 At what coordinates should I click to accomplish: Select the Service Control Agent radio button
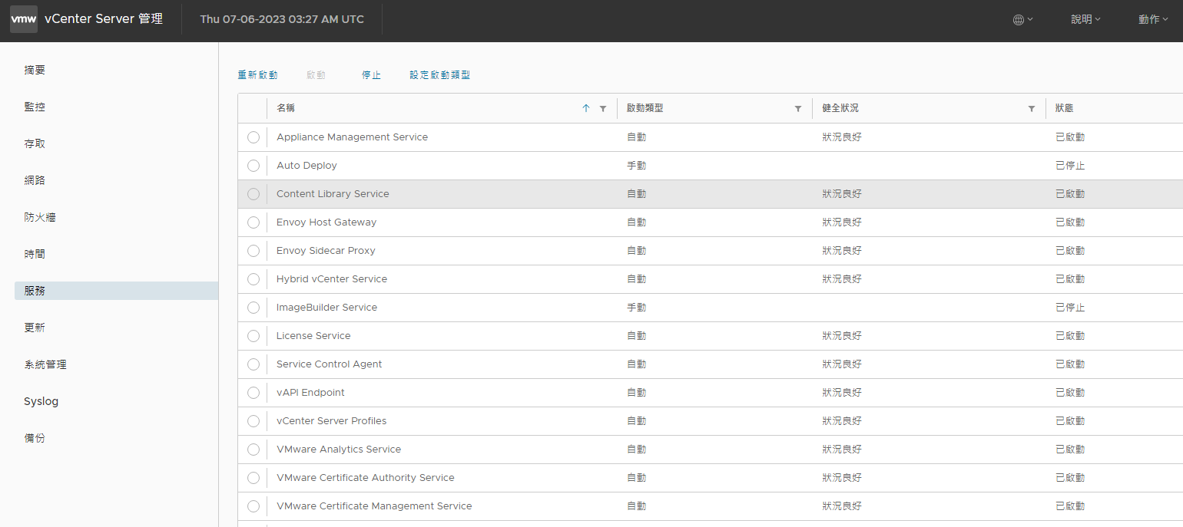tap(253, 364)
